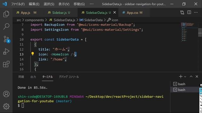Viewport: 202px width, 113px height.
Task: Select the second highlighted bash terminal entry
Action: click(185, 90)
